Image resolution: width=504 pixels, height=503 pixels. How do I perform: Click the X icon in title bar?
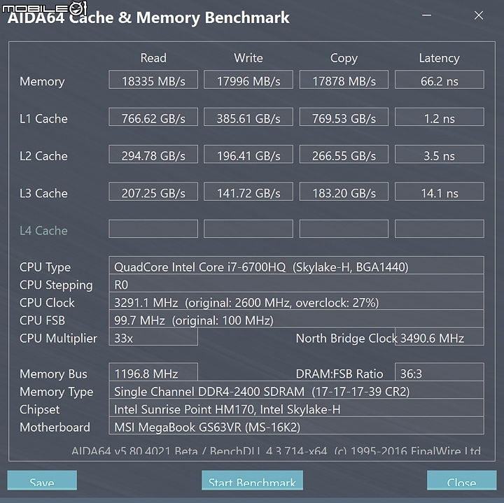pos(479,15)
